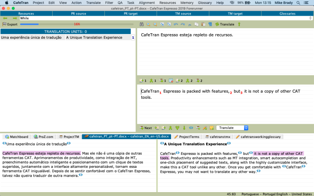The width and height of the screenshot is (314, 196).
Task: Open the Translate mode dropdown
Action: click(x=232, y=128)
